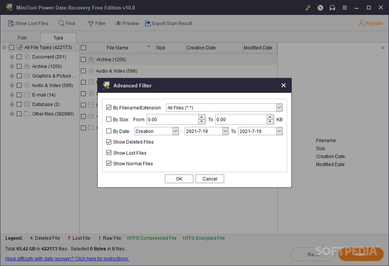Click the Archive icon in the tree

(27, 66)
